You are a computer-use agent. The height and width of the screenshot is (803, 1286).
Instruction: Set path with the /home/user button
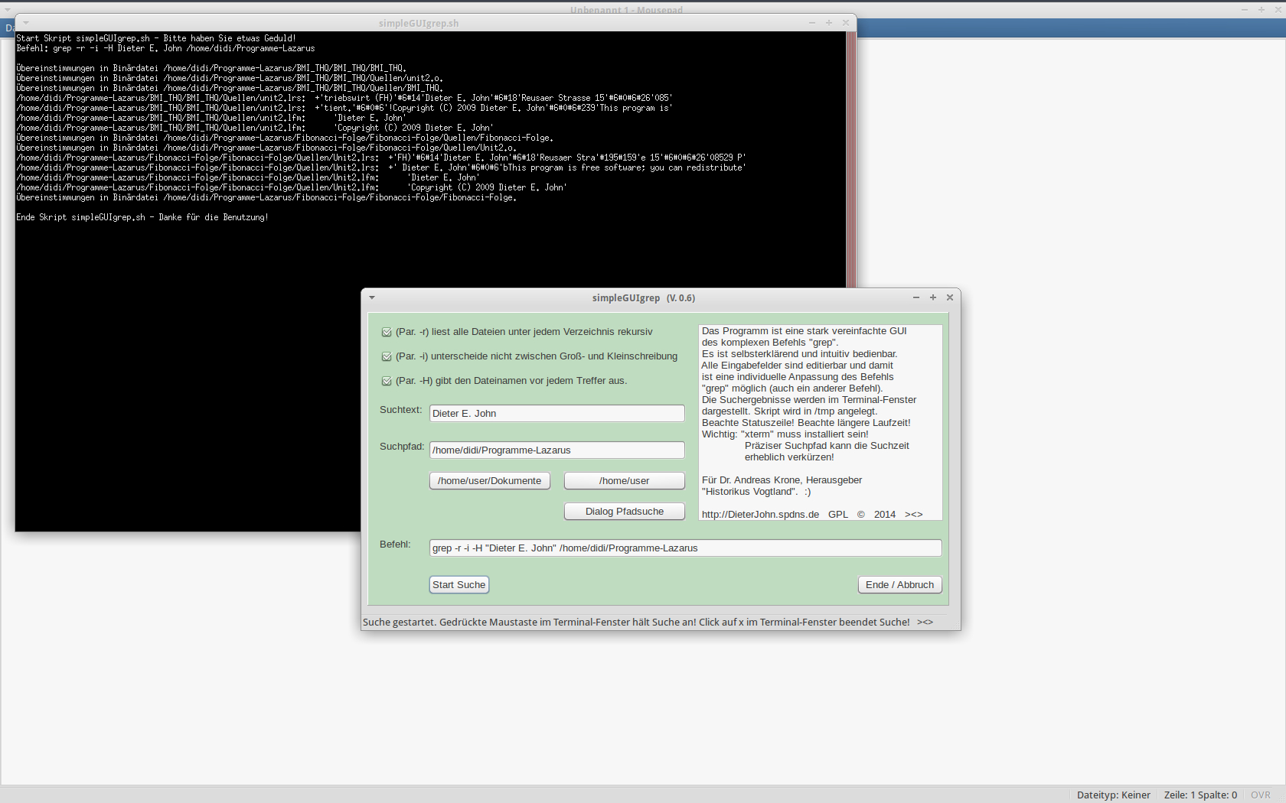pyautogui.click(x=625, y=481)
